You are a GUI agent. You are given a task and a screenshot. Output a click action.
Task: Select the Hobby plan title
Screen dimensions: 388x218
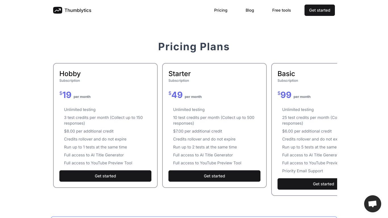pyautogui.click(x=70, y=74)
